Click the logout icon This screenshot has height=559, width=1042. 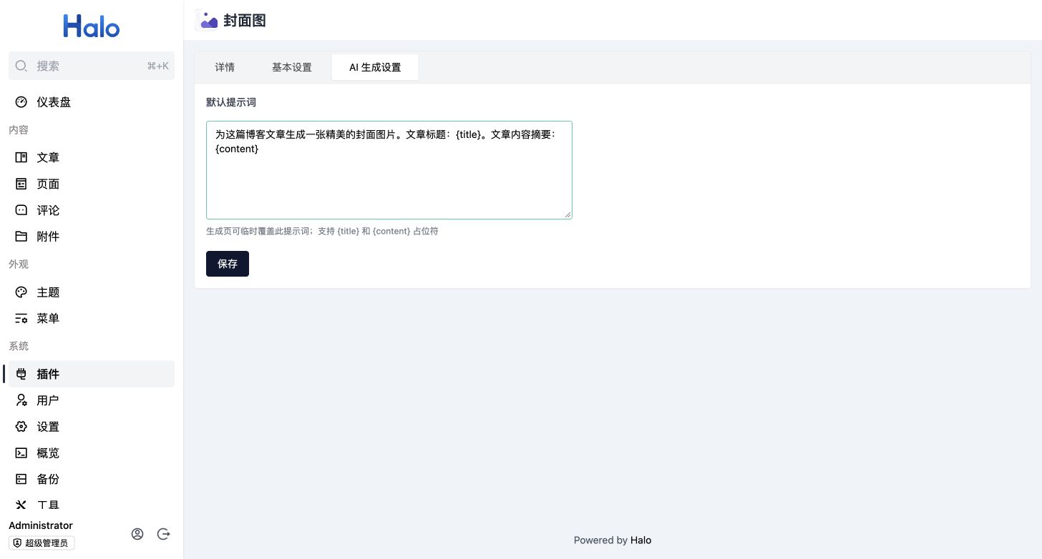coord(163,534)
